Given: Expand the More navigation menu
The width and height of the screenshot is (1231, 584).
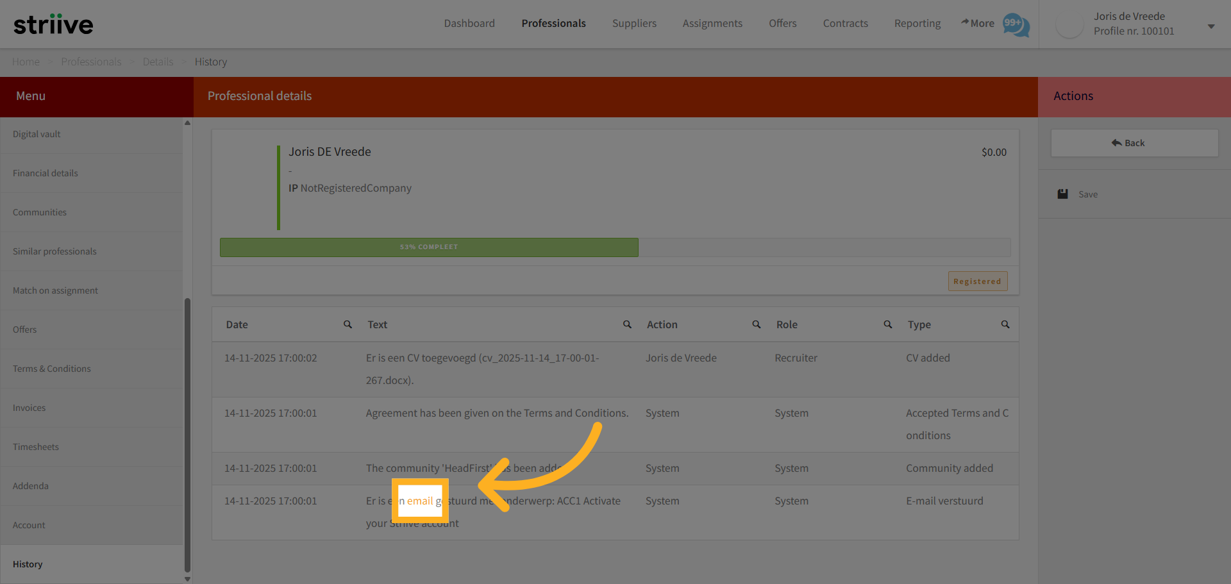Looking at the screenshot, I should 977,23.
